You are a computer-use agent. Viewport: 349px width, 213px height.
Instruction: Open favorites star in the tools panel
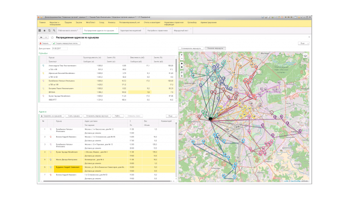point(45,30)
